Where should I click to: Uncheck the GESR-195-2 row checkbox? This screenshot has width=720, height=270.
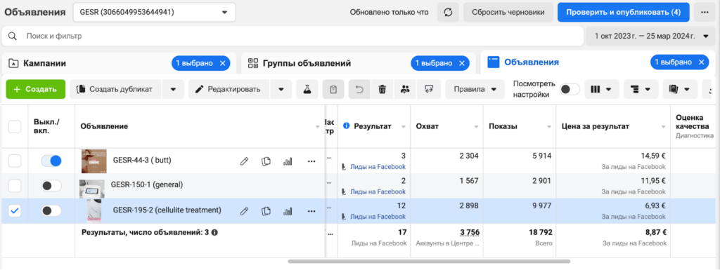[x=15, y=210]
